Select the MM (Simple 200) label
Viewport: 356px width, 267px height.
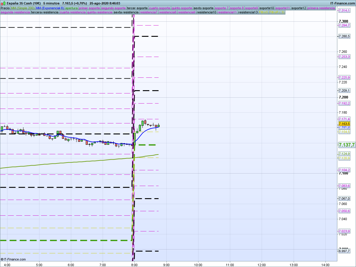click(23, 8)
